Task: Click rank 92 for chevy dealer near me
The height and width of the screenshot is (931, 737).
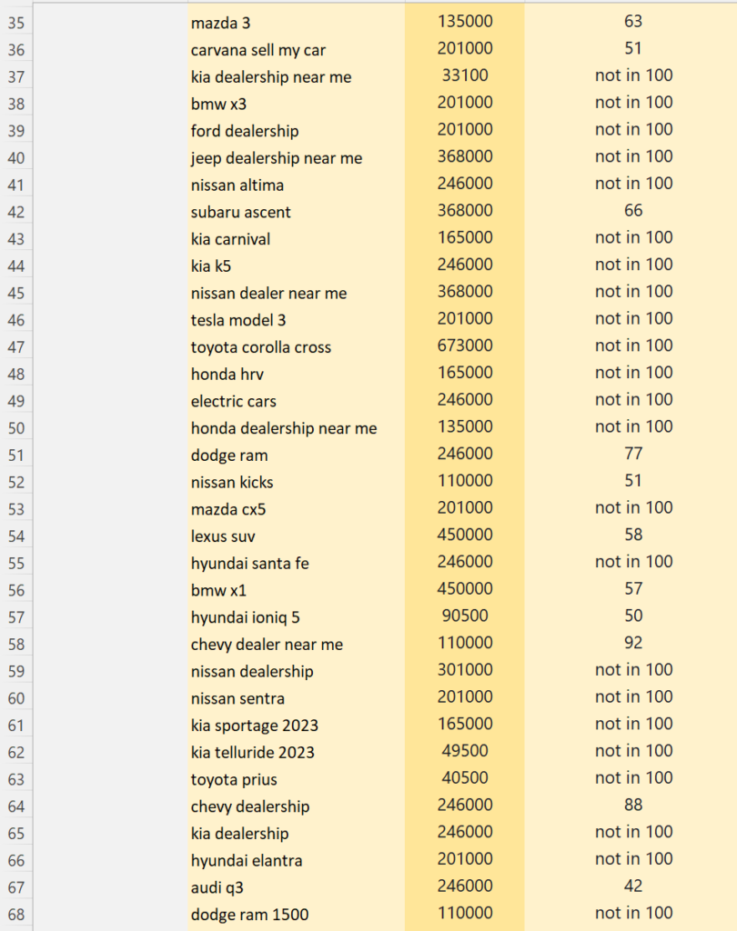Action: 633,643
